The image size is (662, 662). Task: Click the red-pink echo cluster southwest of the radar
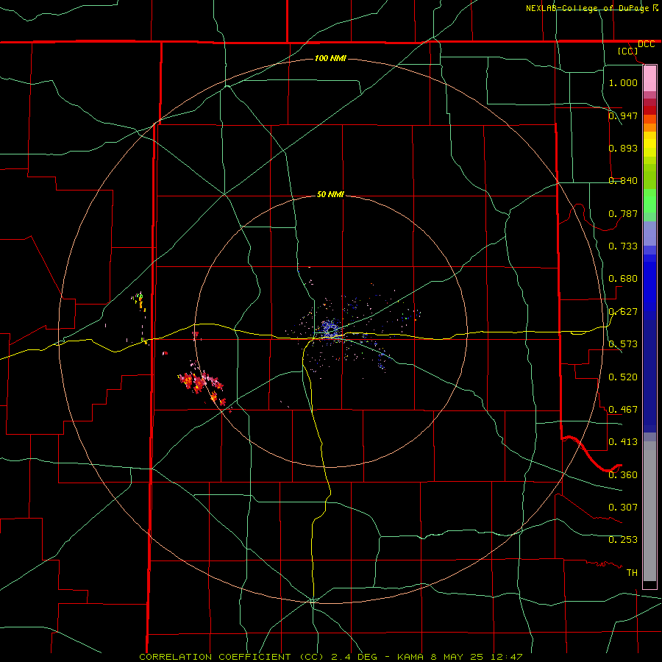coord(202,386)
